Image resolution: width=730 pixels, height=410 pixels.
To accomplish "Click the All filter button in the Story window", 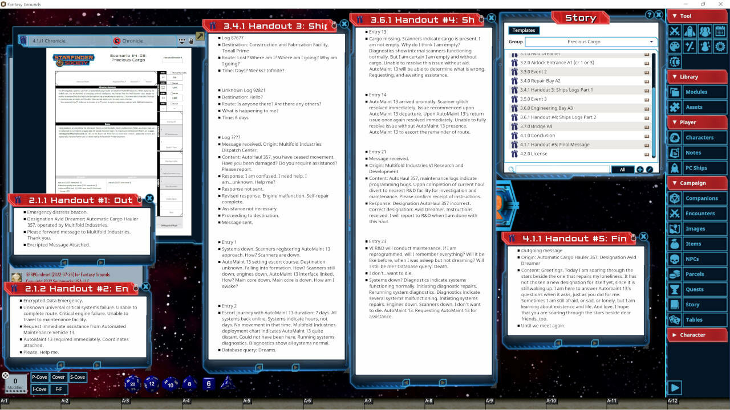I will (622, 169).
